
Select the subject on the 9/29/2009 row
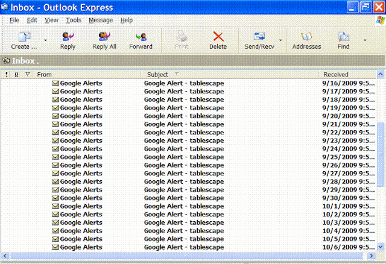[184, 190]
